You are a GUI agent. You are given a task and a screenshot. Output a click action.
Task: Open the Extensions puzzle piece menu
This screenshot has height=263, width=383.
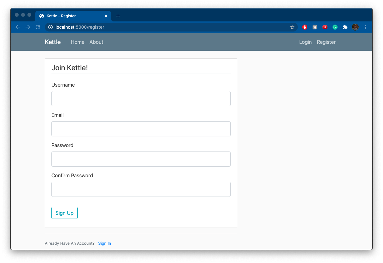pyautogui.click(x=345, y=27)
